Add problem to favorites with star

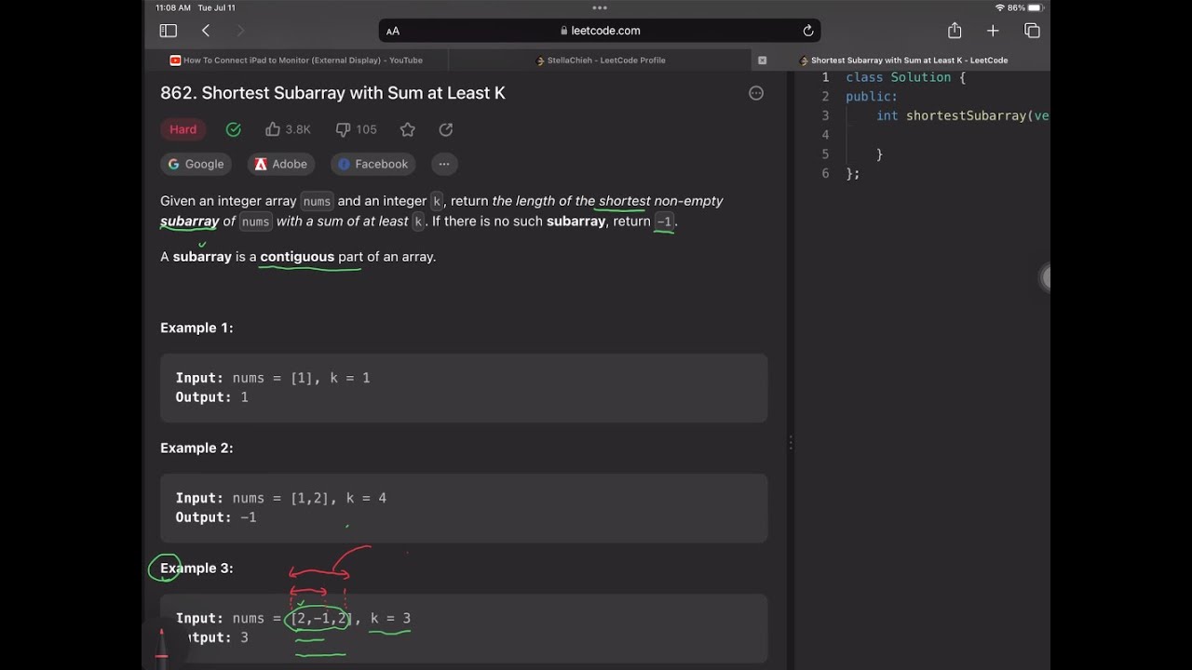407,129
